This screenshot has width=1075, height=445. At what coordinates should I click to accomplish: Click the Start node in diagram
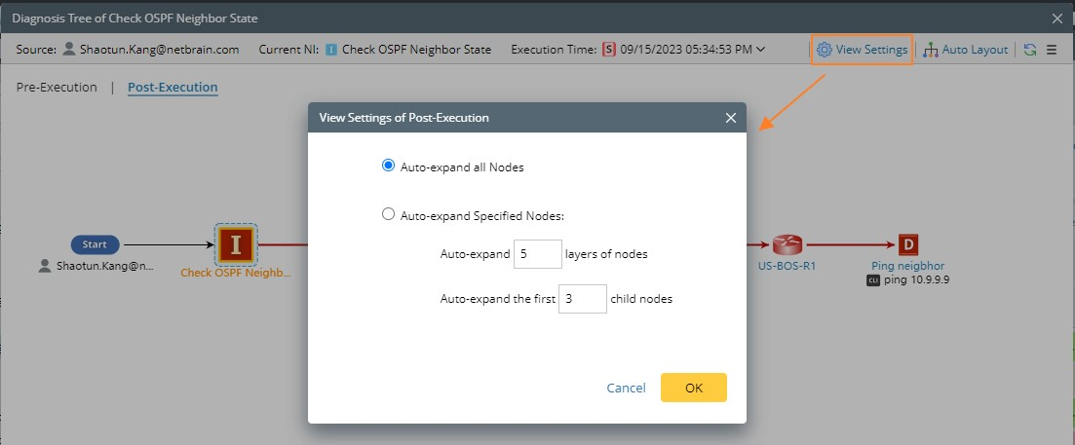[95, 244]
